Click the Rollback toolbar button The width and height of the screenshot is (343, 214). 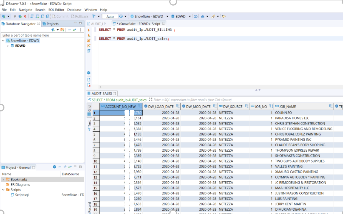(x=80, y=16)
